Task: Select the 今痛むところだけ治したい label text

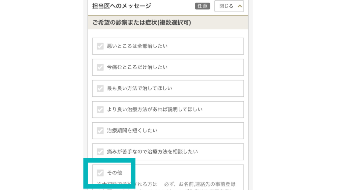Action: (137, 67)
